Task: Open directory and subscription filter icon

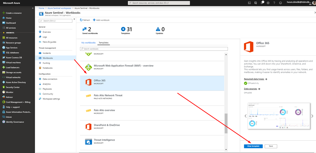Action: coord(256,3)
